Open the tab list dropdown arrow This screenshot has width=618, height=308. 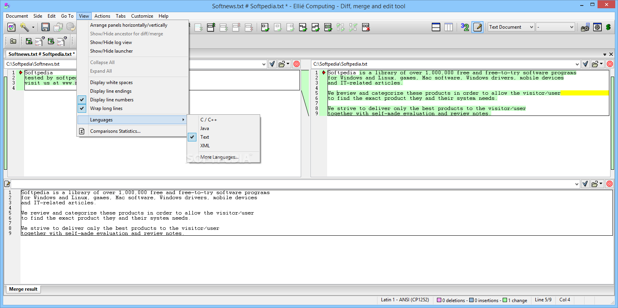tap(605, 55)
